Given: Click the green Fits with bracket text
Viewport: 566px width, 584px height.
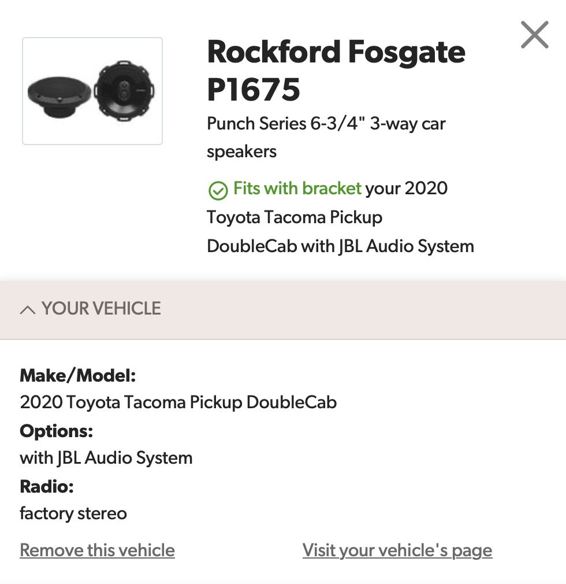Looking at the screenshot, I should click(x=297, y=188).
